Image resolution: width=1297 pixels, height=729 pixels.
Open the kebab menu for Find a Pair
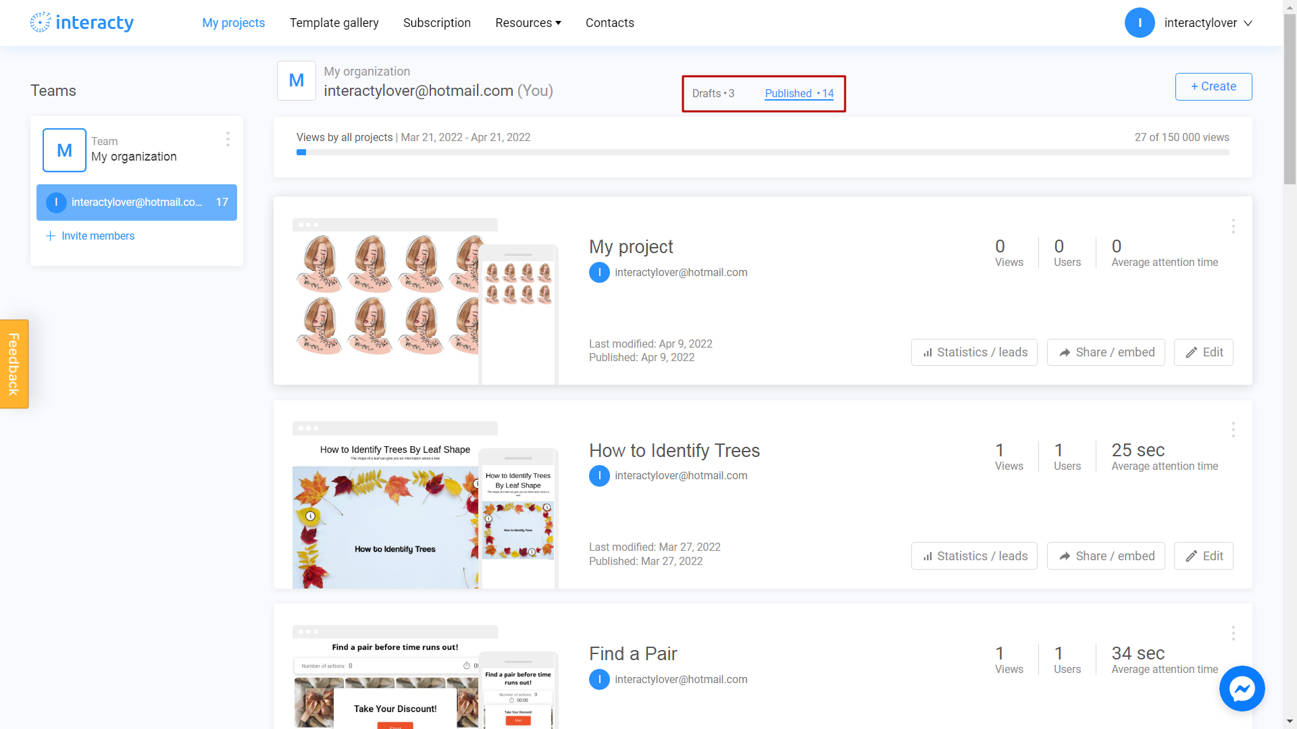coord(1234,633)
